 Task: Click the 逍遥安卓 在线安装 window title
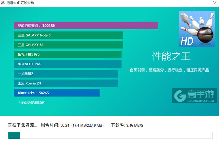[x=20, y=3]
